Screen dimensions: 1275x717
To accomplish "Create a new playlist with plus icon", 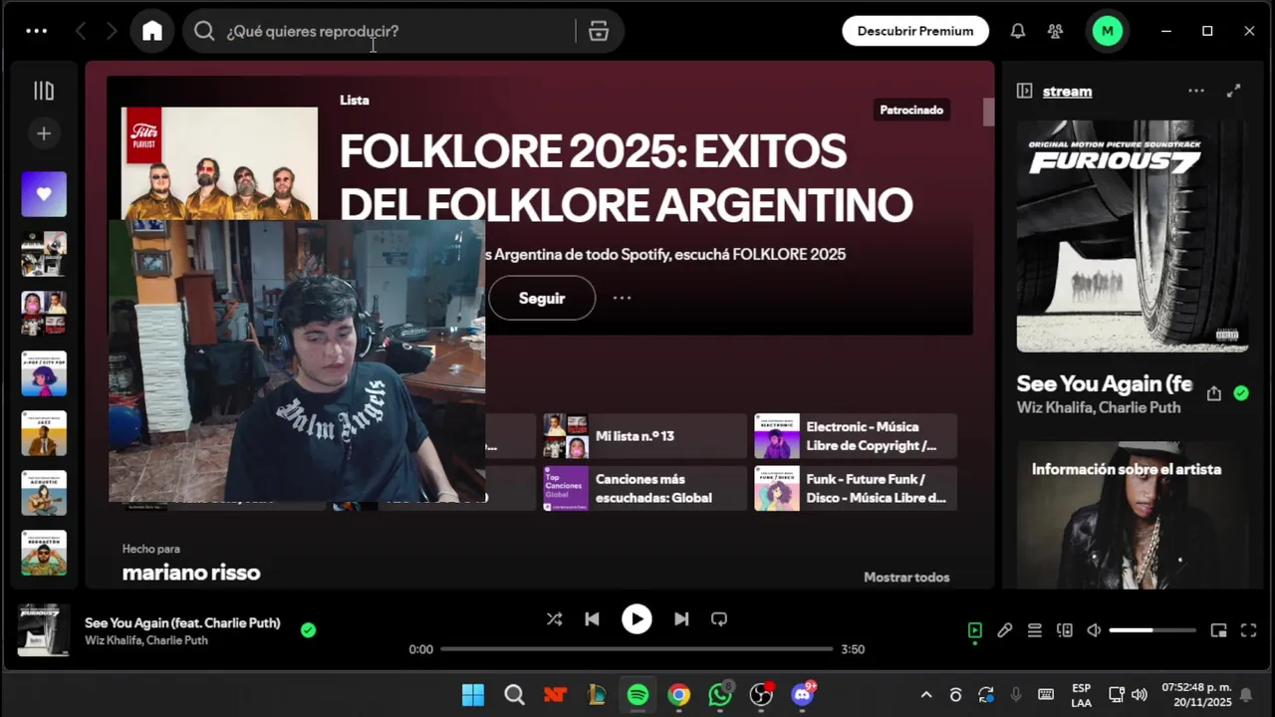I will coord(44,133).
